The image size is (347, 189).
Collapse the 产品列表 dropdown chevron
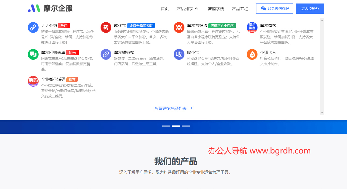pos(197,8)
